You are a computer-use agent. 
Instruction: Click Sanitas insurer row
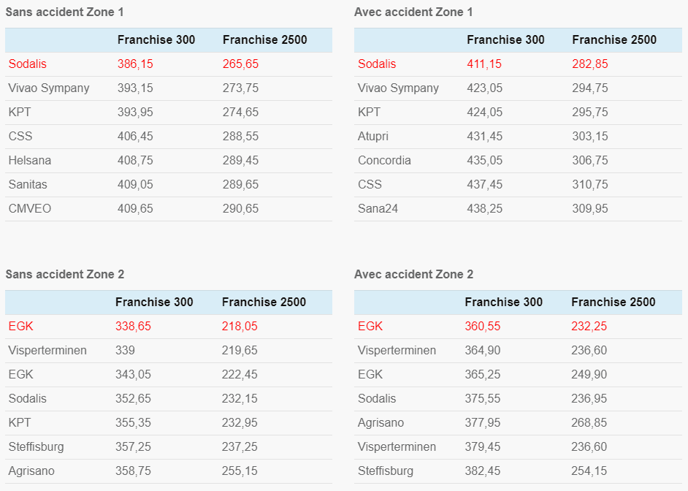29,185
